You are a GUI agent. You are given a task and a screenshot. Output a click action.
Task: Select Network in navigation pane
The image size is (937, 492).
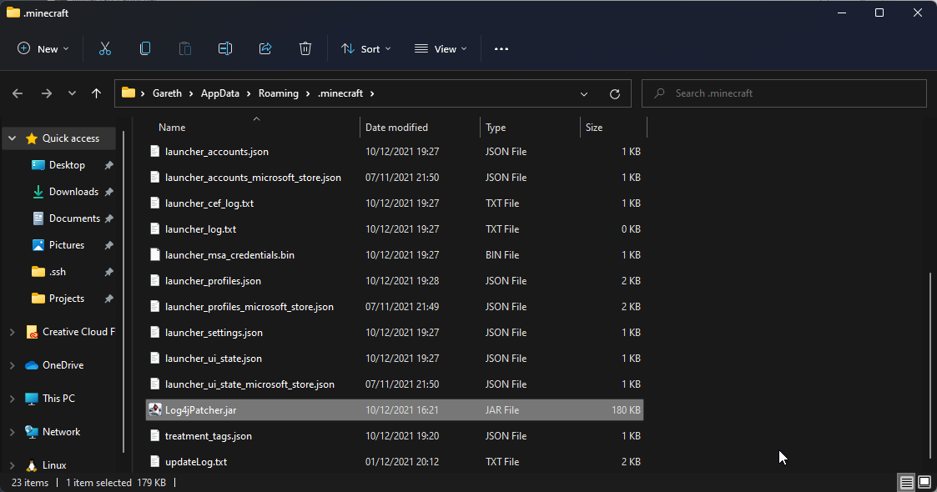click(61, 432)
